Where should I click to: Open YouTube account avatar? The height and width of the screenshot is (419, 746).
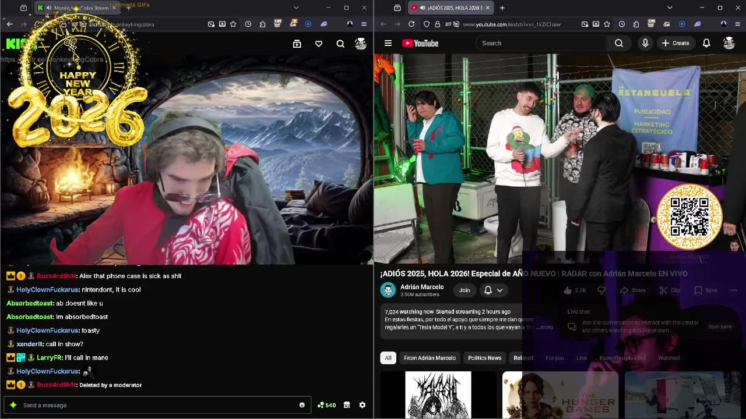click(x=729, y=43)
